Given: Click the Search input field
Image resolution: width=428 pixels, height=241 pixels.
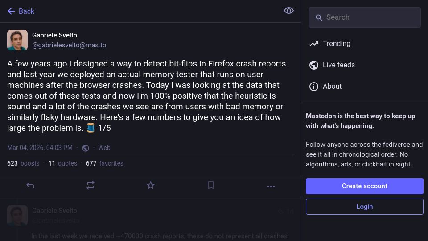Looking at the screenshot, I should coord(364,17).
